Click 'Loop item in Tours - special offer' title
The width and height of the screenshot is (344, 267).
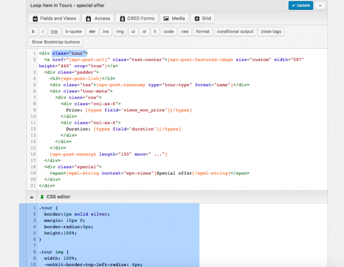pos(67,6)
